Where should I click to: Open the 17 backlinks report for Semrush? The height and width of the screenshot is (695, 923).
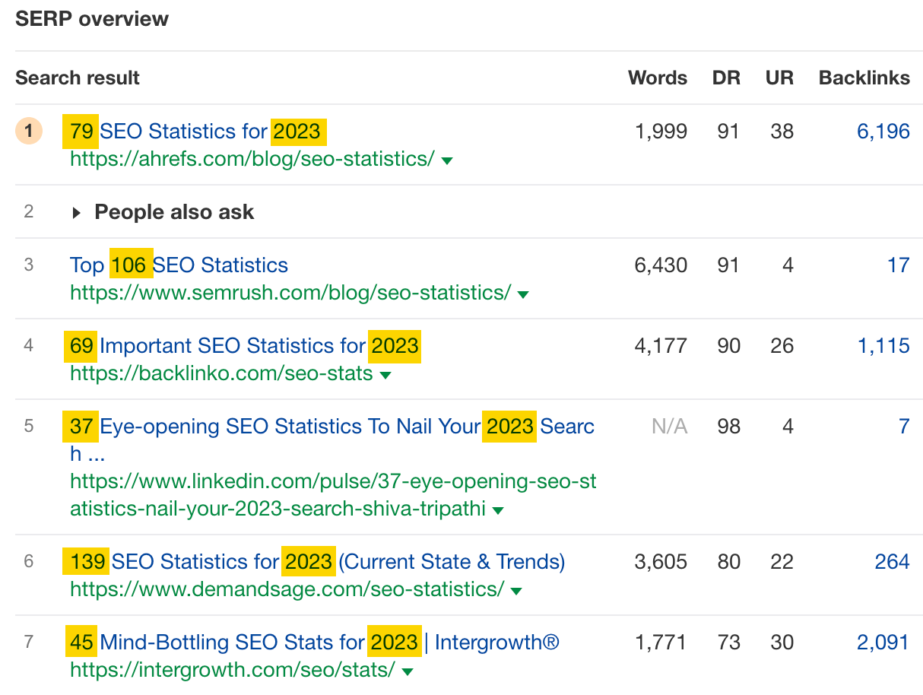(x=899, y=265)
